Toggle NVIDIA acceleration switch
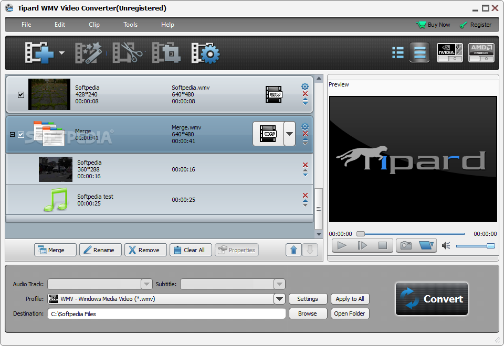Image resolution: width=504 pixels, height=346 pixels. 450,52
